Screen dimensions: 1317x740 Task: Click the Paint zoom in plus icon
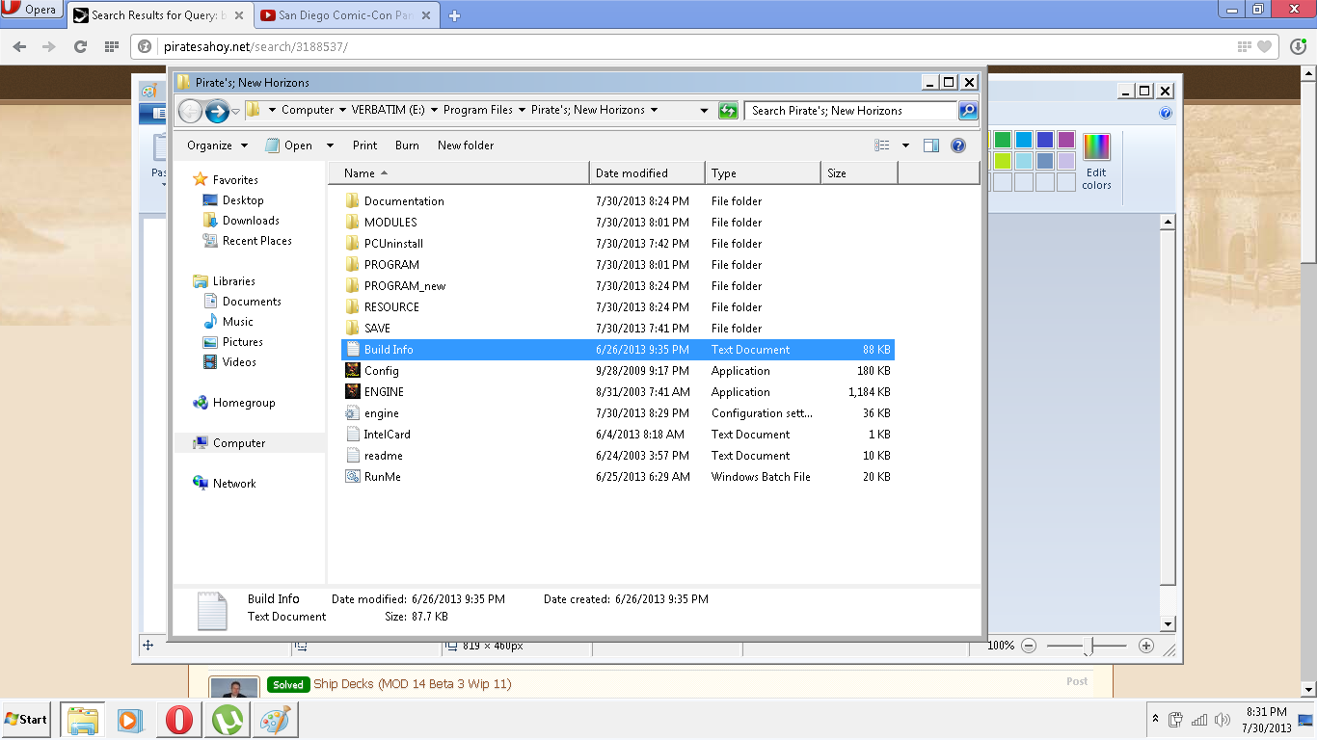1146,646
